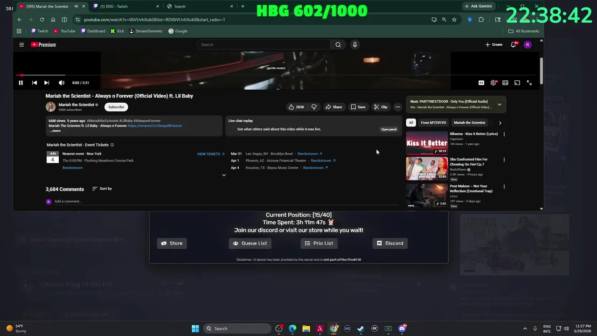Image resolution: width=597 pixels, height=336 pixels.
Task: Open a new browser tab
Action: [243, 7]
